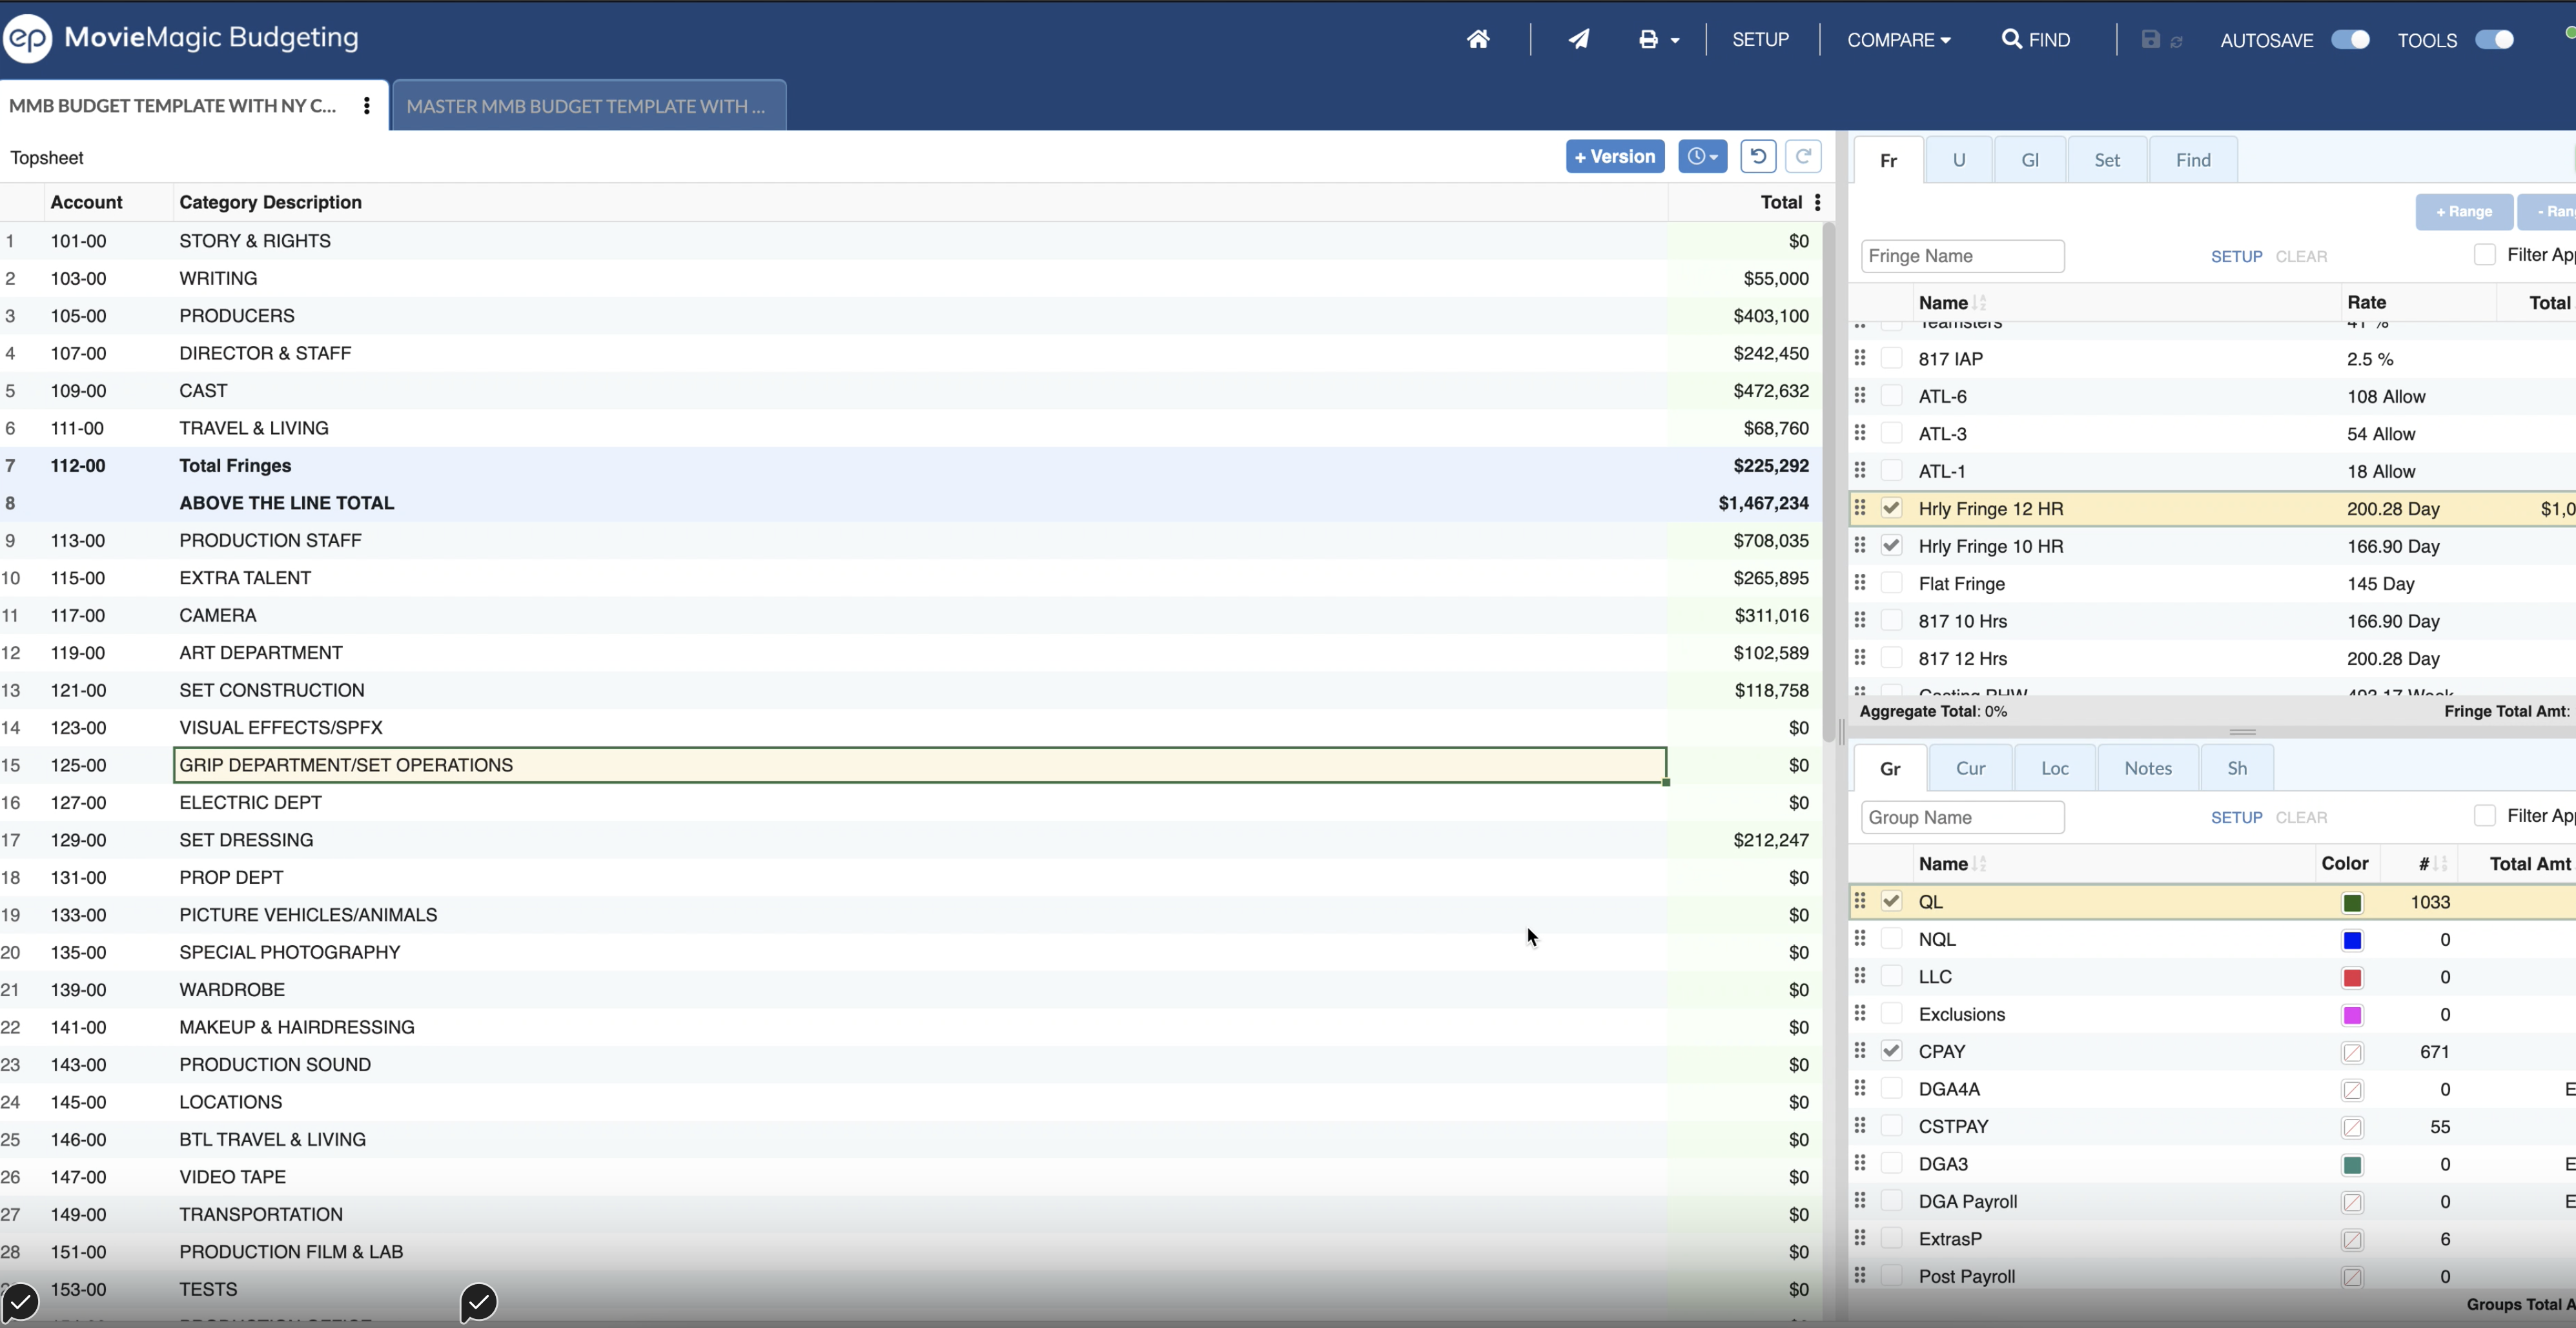The width and height of the screenshot is (2576, 1328).
Task: Check the ATL-6 fringe checkbox
Action: [x=1890, y=395]
